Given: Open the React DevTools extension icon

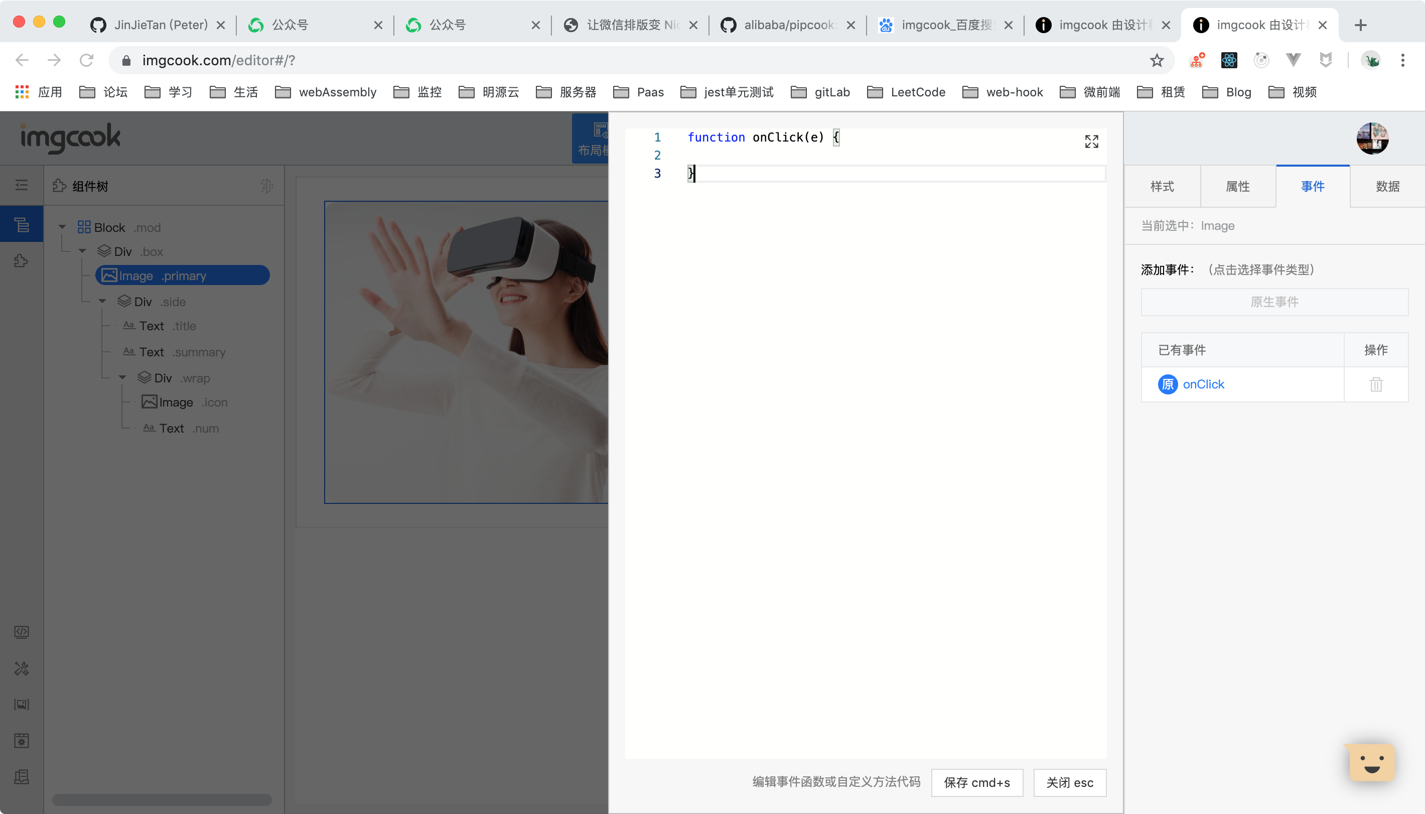Looking at the screenshot, I should coord(1229,60).
